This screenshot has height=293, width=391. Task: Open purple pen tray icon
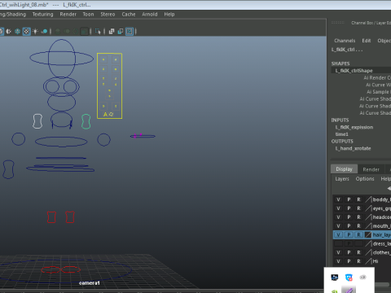pos(349,291)
